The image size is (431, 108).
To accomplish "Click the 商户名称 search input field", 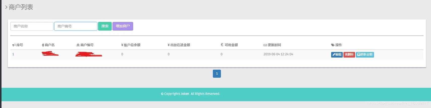I will click(x=32, y=26).
